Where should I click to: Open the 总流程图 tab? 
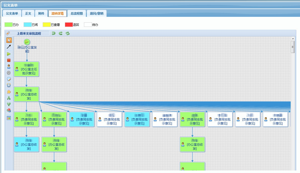click(x=77, y=14)
